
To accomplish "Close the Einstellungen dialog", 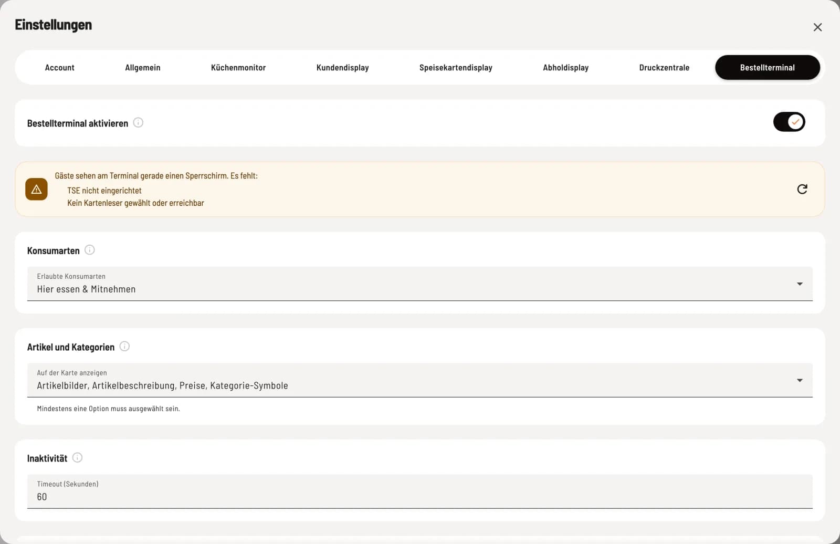I will pyautogui.click(x=817, y=27).
